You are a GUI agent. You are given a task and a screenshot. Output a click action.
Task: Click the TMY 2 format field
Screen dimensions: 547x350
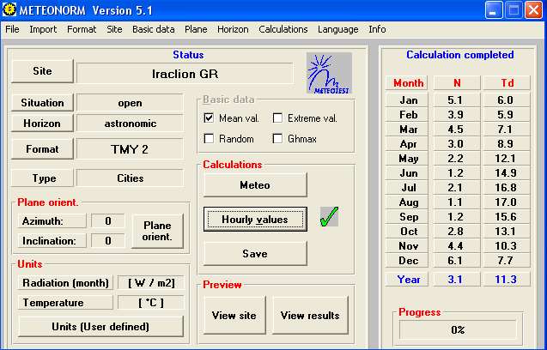130,149
